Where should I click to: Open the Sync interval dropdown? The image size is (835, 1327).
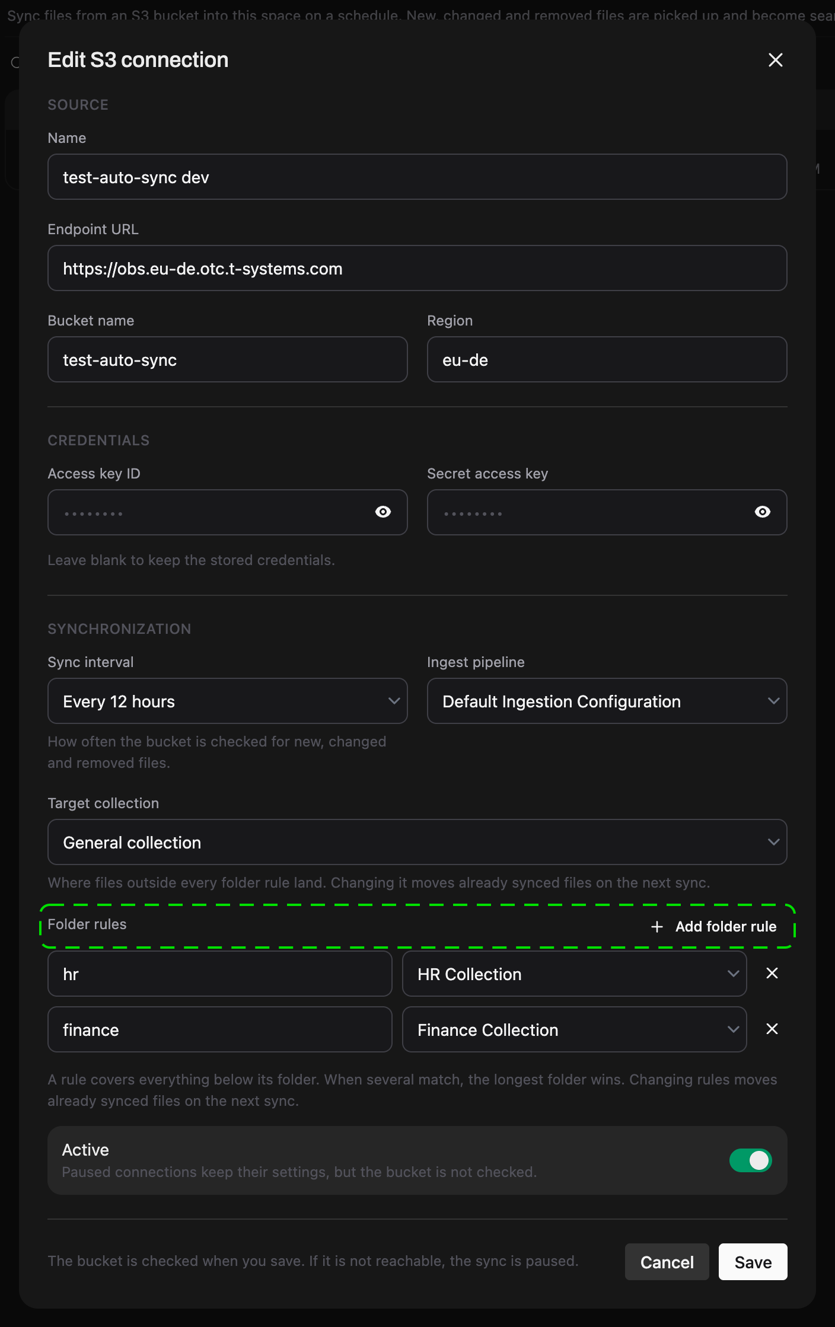point(228,701)
